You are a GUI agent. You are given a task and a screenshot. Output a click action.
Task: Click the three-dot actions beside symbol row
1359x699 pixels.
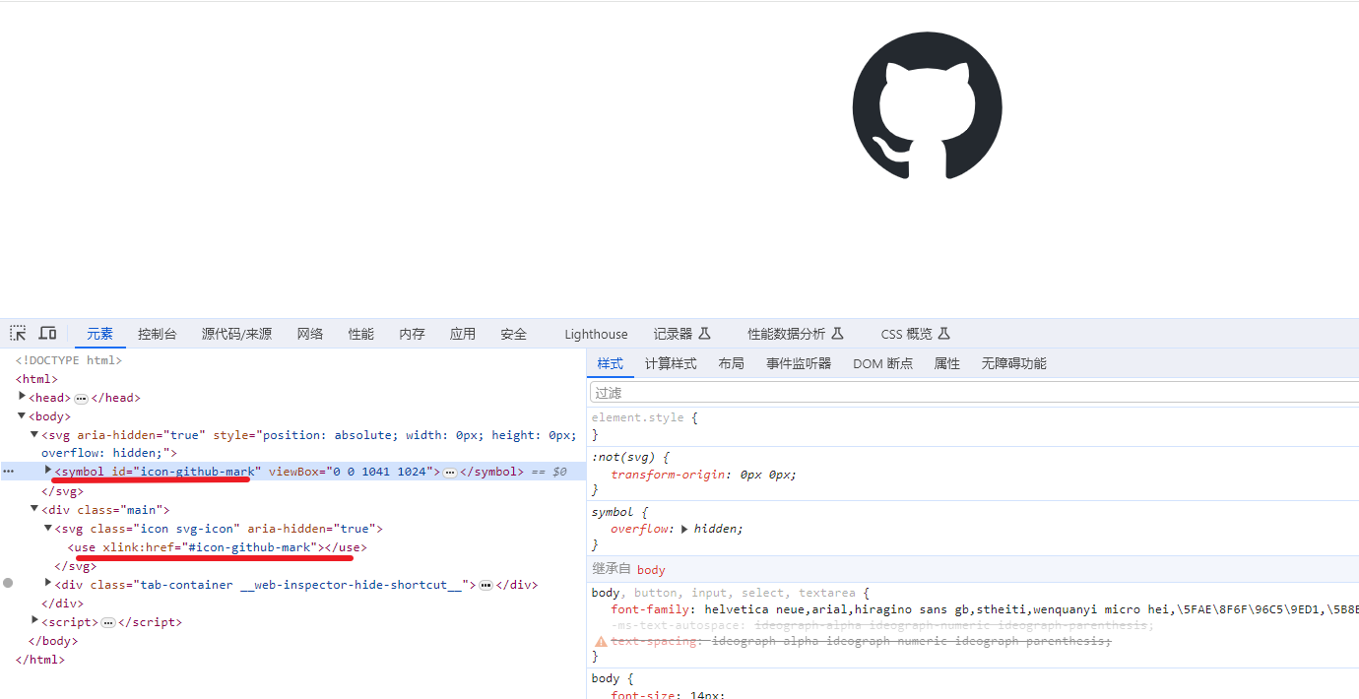(9, 472)
